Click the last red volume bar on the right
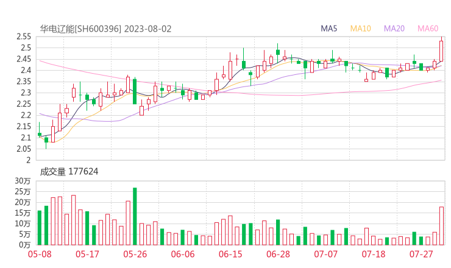This screenshot has height=268, width=451. (441, 226)
